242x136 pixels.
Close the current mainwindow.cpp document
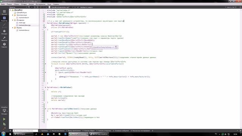point(75,7)
